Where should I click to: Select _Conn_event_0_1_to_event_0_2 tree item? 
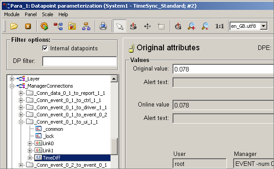(x=71, y=115)
